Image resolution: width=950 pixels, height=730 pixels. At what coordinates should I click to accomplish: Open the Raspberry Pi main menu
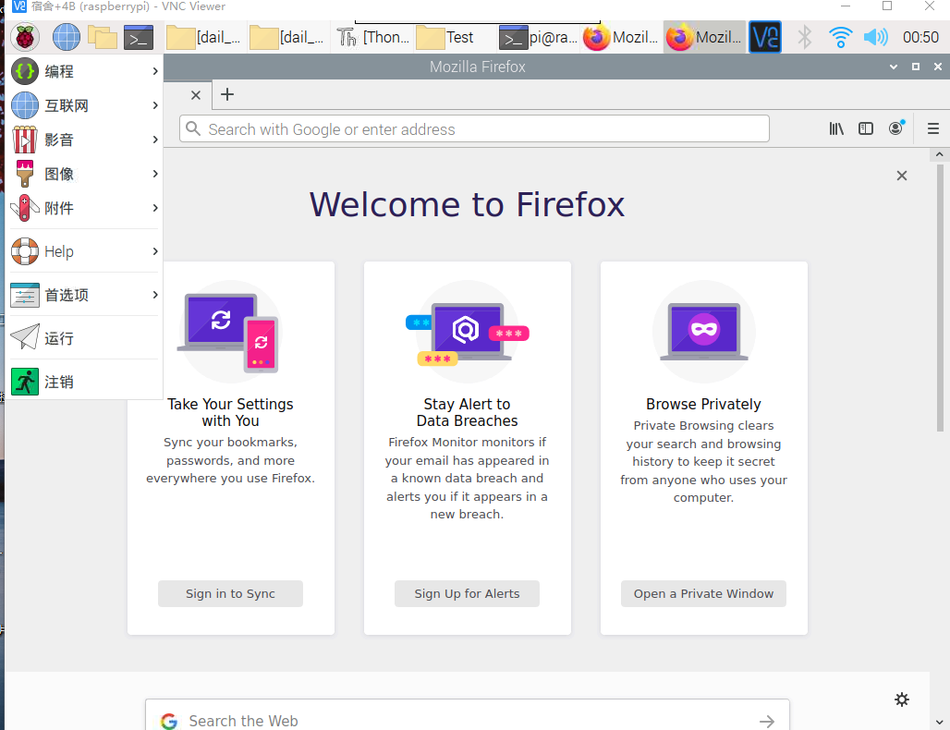tap(25, 37)
